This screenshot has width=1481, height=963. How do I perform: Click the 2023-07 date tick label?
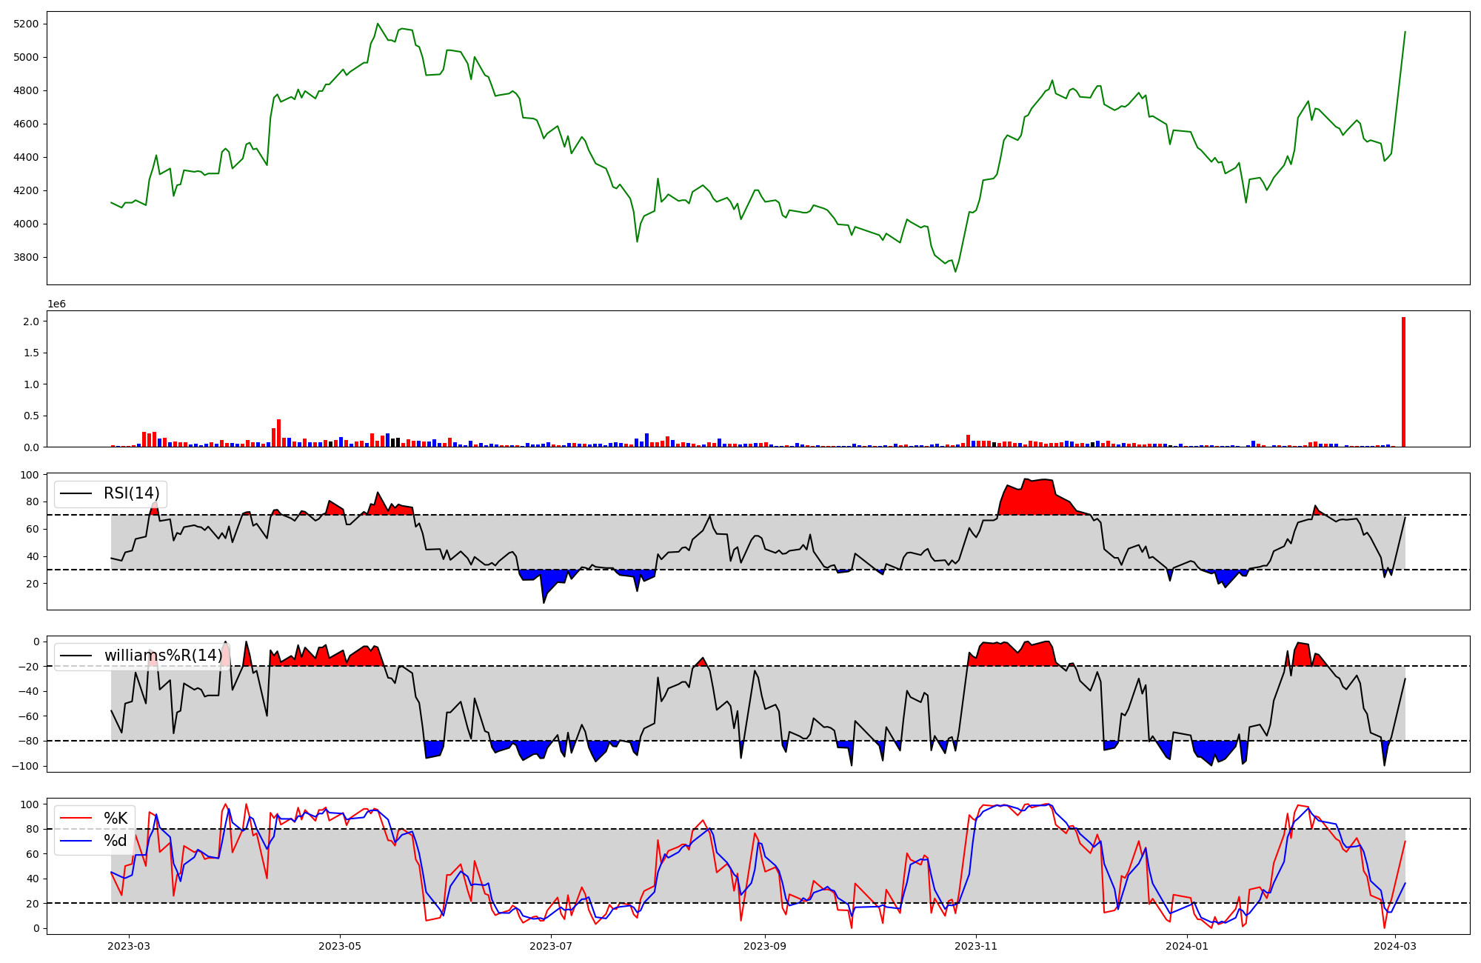pos(552,946)
